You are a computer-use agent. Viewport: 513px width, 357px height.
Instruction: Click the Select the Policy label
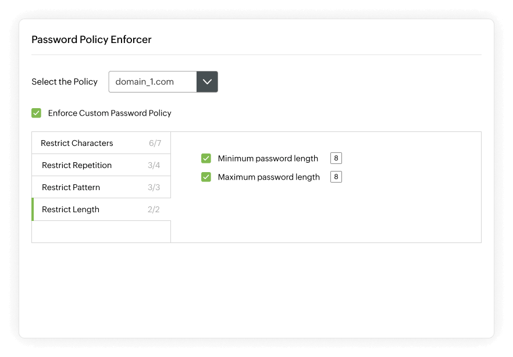65,81
